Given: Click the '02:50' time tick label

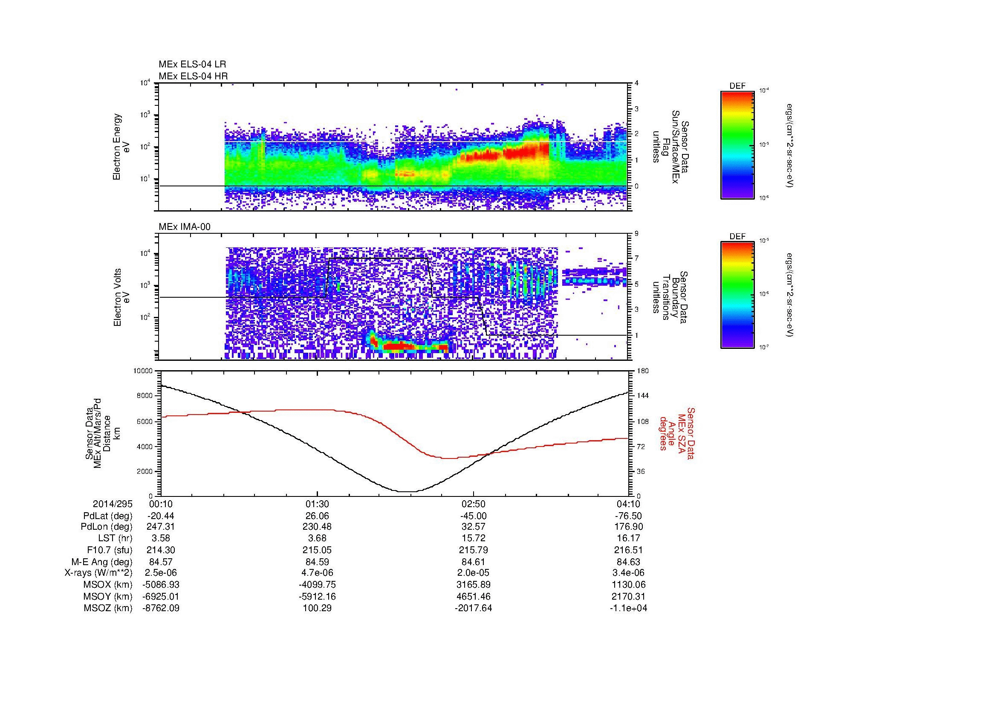Looking at the screenshot, I should click(473, 504).
